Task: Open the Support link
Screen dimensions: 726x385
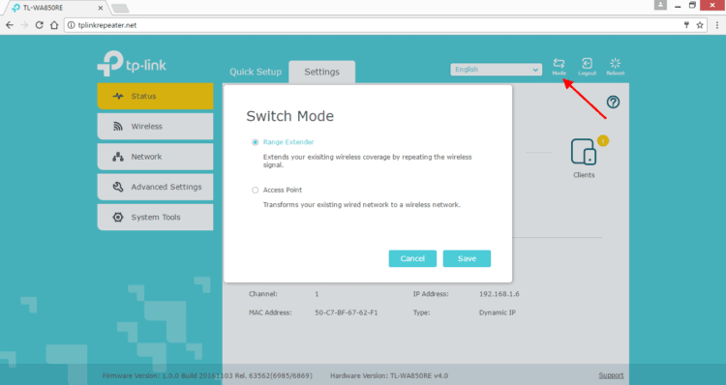Action: (x=611, y=375)
